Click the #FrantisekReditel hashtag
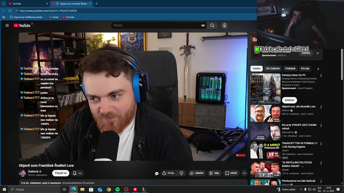The height and width of the screenshot is (193, 344). [72, 183]
